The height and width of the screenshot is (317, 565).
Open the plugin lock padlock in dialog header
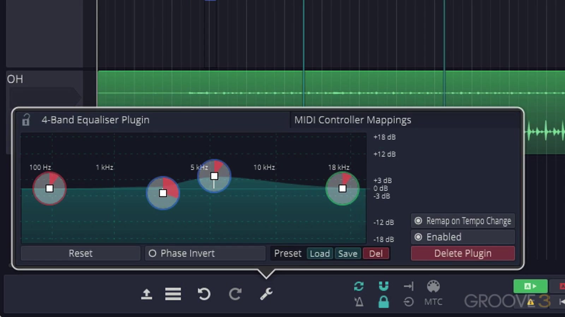25,120
